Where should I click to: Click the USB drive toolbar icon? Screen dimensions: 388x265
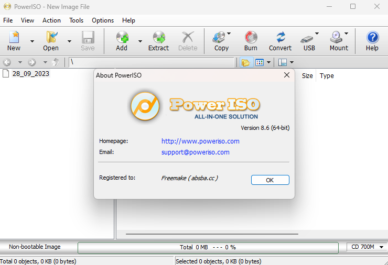[x=307, y=39]
